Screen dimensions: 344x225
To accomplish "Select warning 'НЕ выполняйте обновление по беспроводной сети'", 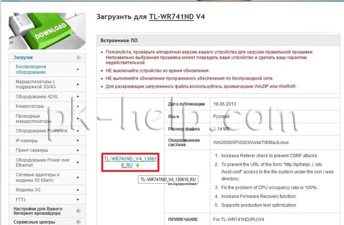I will tap(189, 78).
